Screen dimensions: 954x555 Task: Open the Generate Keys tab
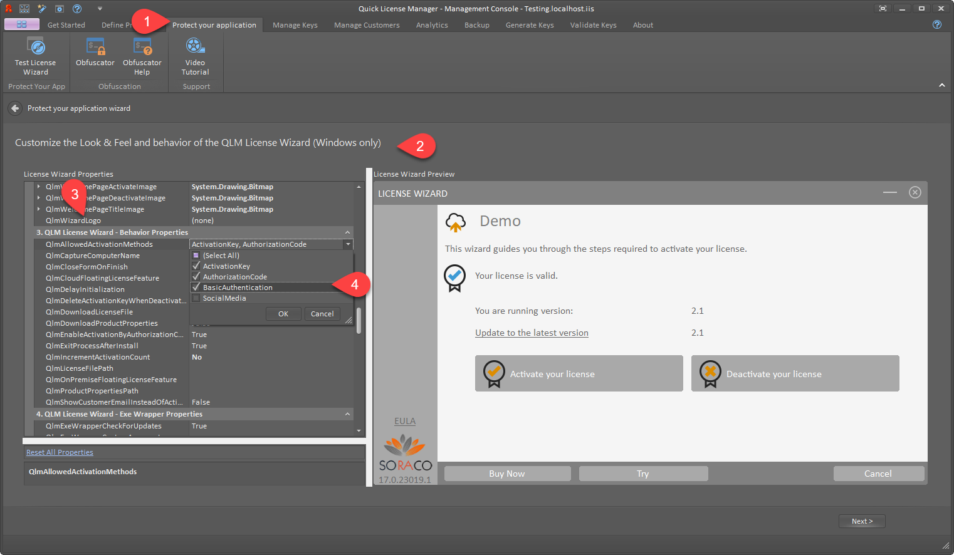pos(530,25)
